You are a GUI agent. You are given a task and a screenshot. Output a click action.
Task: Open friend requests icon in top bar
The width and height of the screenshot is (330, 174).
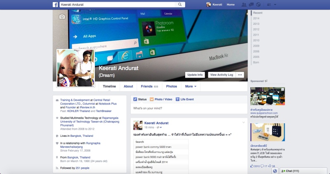[244, 5]
